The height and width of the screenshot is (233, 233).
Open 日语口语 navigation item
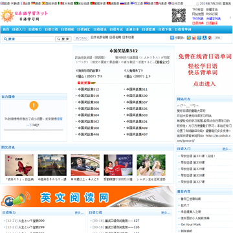tap(51, 29)
